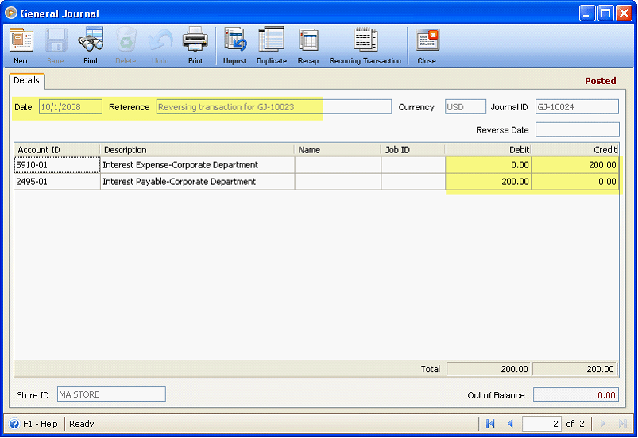
Task: Click the Description column header
Action: (197, 150)
